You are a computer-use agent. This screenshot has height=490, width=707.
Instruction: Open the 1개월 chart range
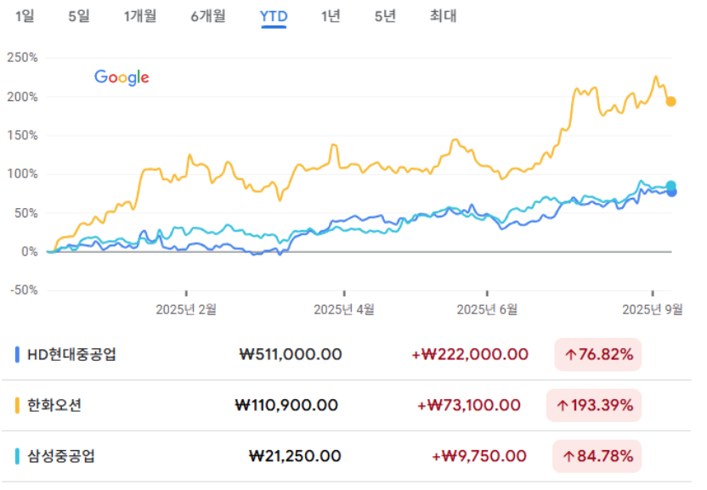tap(140, 16)
